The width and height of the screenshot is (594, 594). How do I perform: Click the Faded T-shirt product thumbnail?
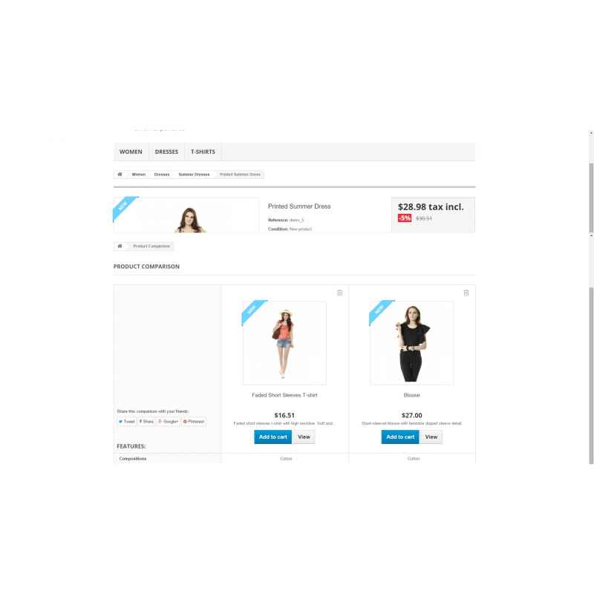284,343
